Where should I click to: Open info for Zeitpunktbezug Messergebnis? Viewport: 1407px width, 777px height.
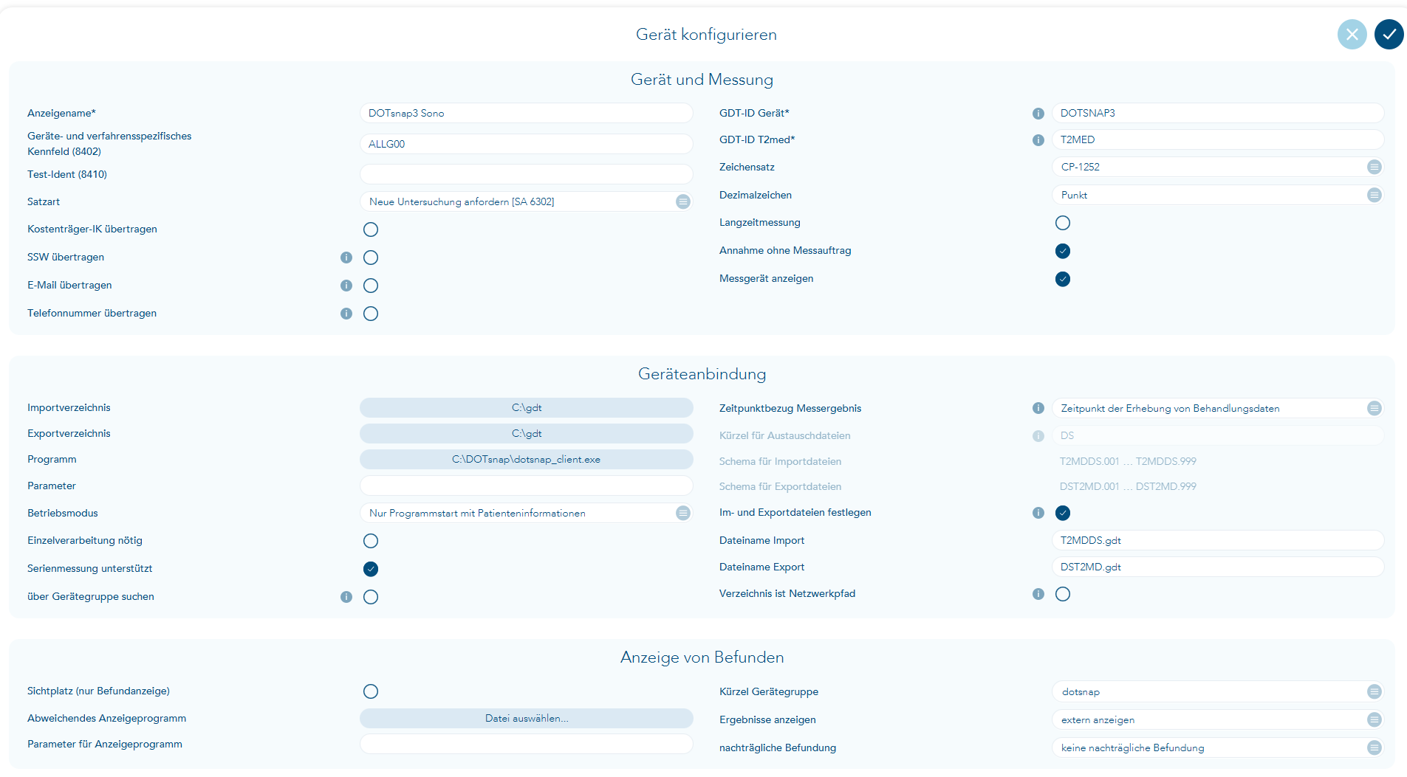coord(1038,409)
